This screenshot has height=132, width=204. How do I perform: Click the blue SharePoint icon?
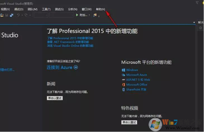pyautogui.click(x=123, y=90)
